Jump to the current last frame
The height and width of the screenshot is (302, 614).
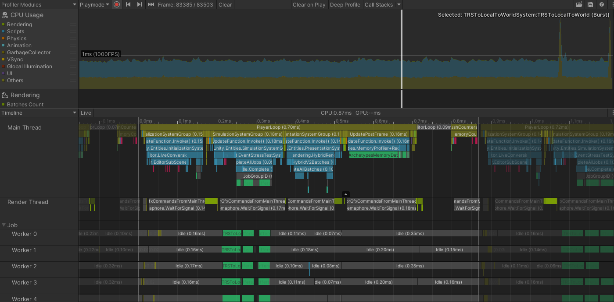click(151, 4)
